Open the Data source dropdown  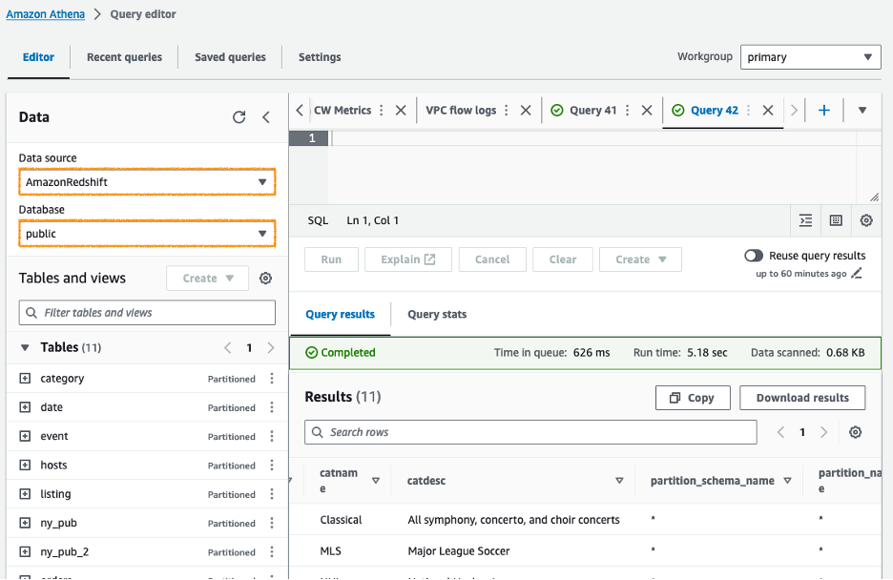pyautogui.click(x=147, y=182)
